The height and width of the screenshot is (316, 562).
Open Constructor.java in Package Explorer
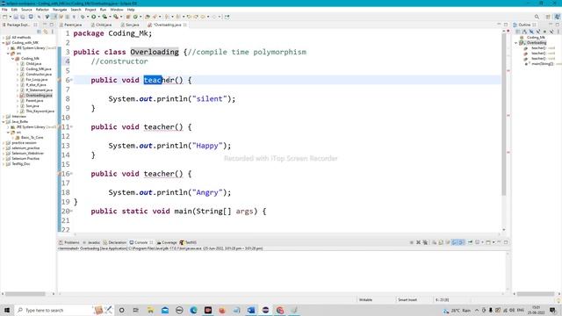39,74
